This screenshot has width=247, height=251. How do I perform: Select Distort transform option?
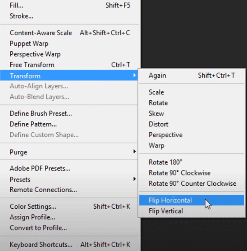point(159,124)
